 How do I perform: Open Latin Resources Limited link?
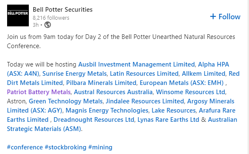tap(144, 74)
